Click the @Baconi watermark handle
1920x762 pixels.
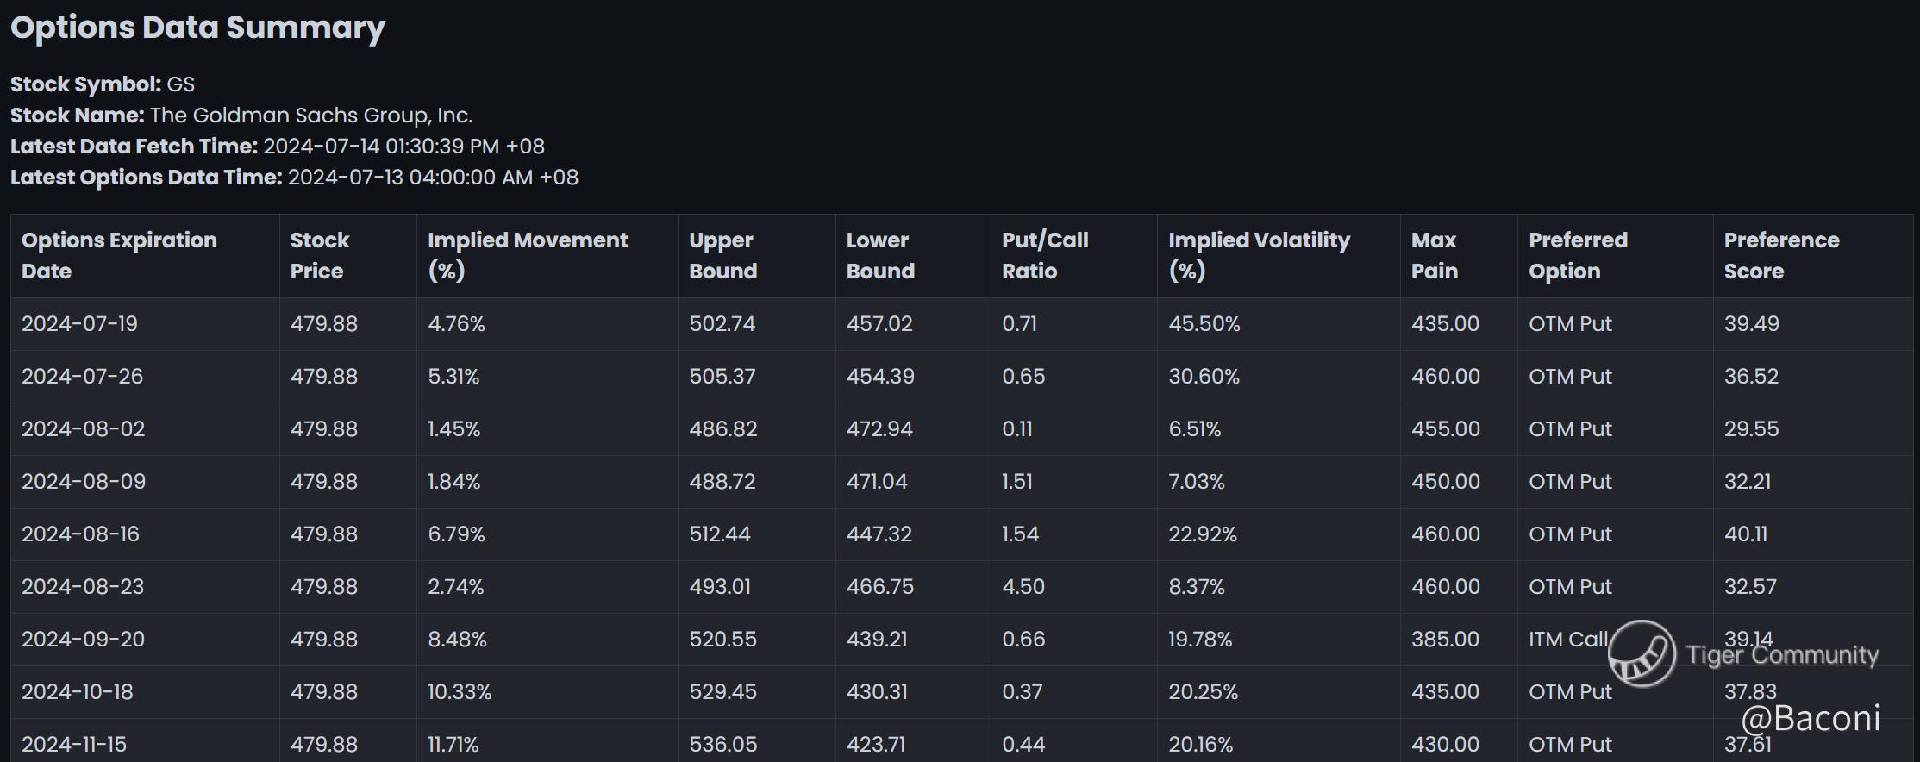click(x=1810, y=717)
